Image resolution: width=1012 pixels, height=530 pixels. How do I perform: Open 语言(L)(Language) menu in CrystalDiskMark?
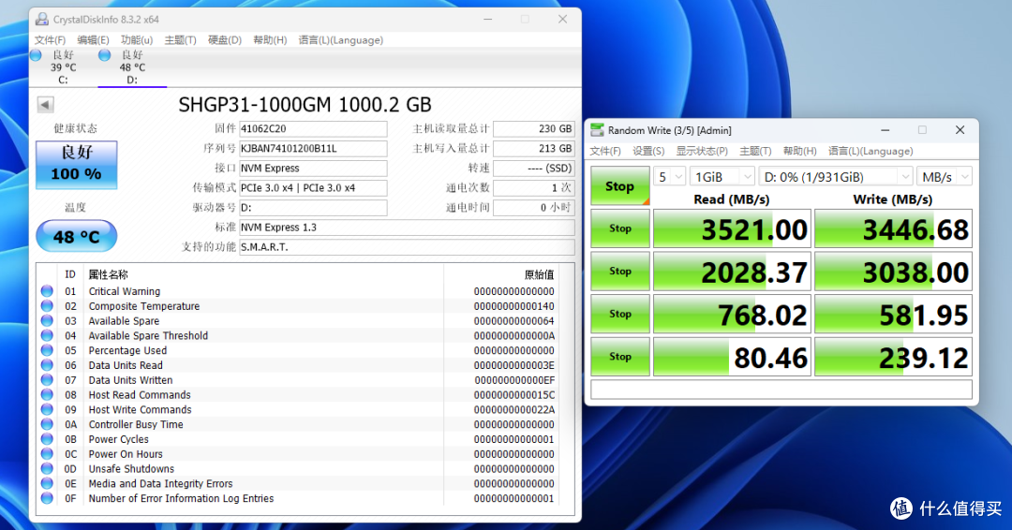tap(871, 151)
